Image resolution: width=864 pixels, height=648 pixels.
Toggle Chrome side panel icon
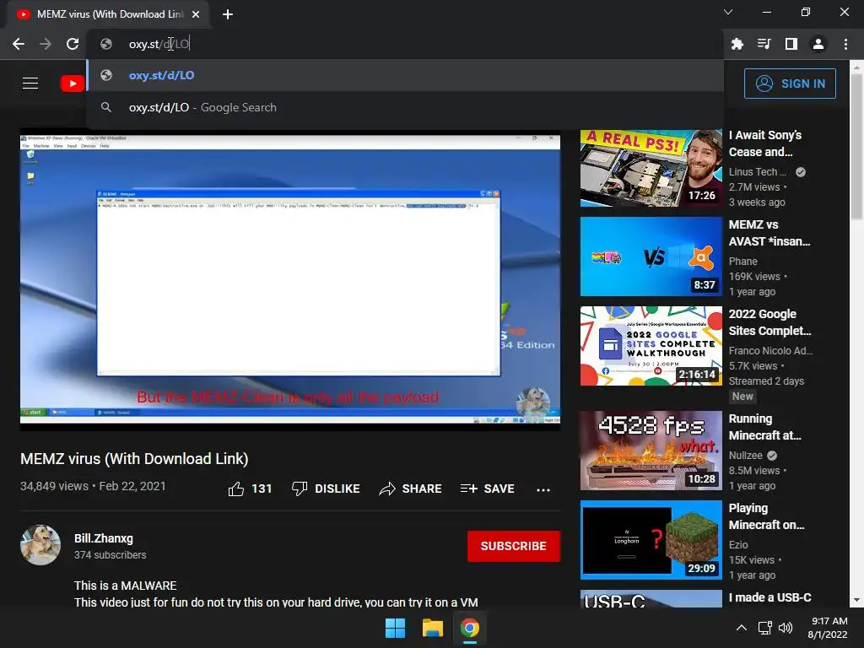(791, 44)
